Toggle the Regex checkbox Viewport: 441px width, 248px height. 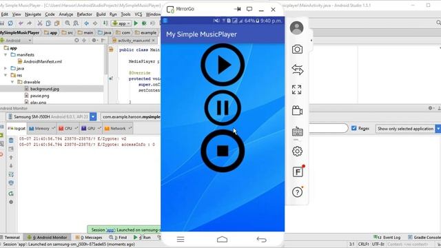353,128
